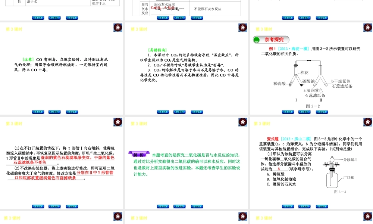Click the red answer 口和底部放置湿润紫色石蕊纸条
The width and height of the screenshot is (373, 224).
point(45,178)
